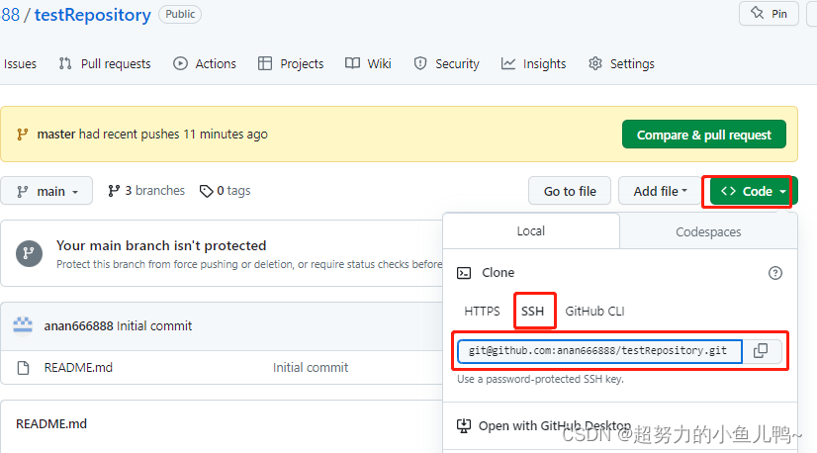817x453 pixels.
Task: View the 3 branches link
Action: (x=146, y=191)
